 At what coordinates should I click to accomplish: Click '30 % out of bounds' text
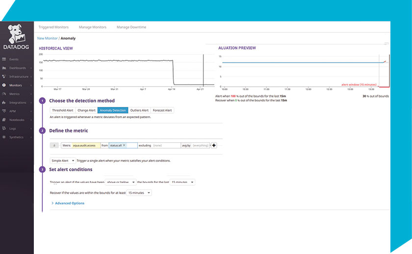(x=376, y=96)
